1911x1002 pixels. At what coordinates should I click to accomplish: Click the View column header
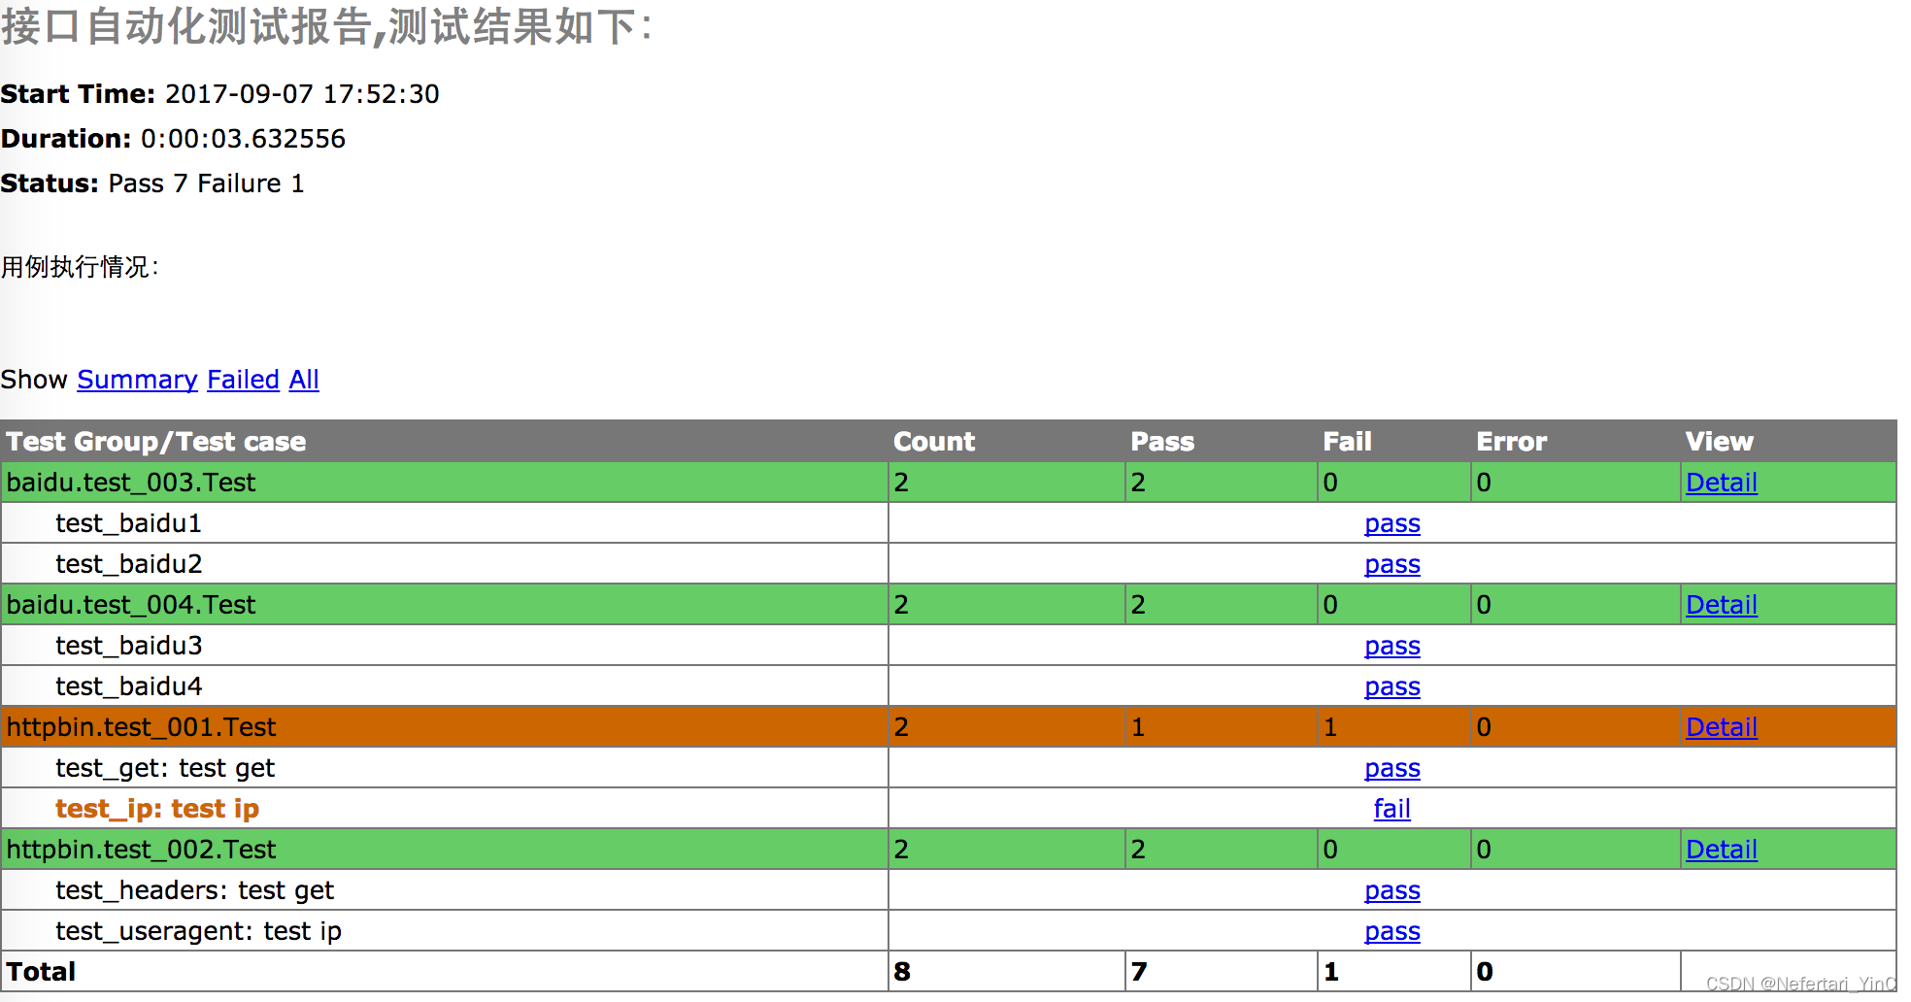point(1719,442)
